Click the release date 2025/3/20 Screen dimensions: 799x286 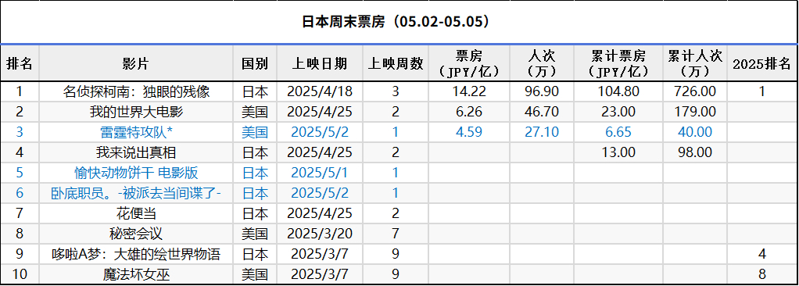pyautogui.click(x=320, y=234)
